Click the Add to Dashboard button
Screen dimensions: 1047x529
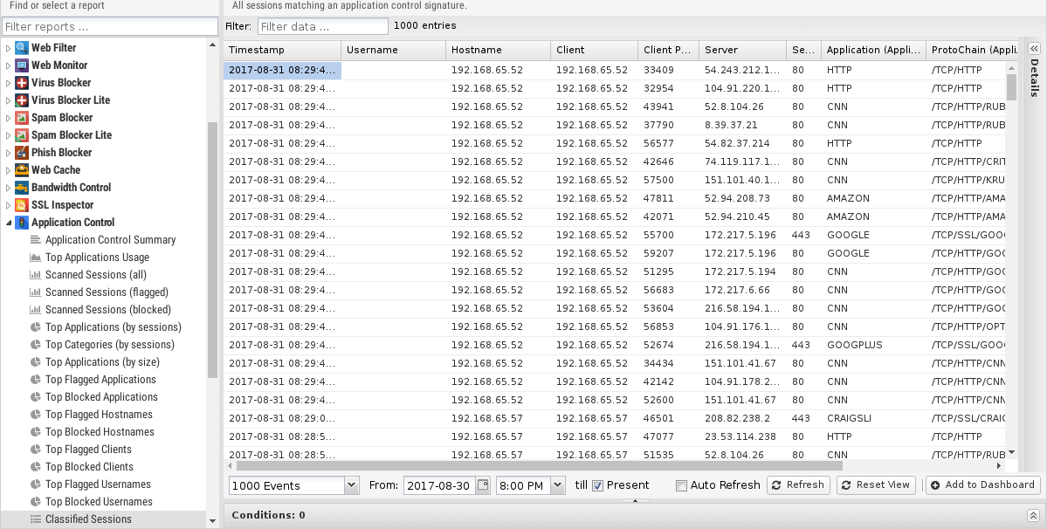pos(982,485)
